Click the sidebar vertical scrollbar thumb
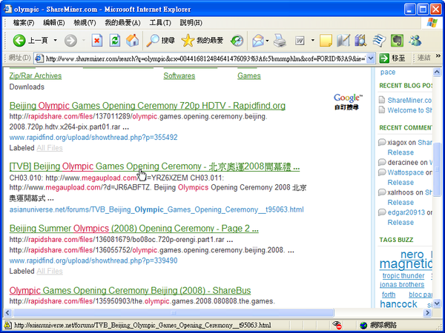445x333 pixels. (437, 169)
